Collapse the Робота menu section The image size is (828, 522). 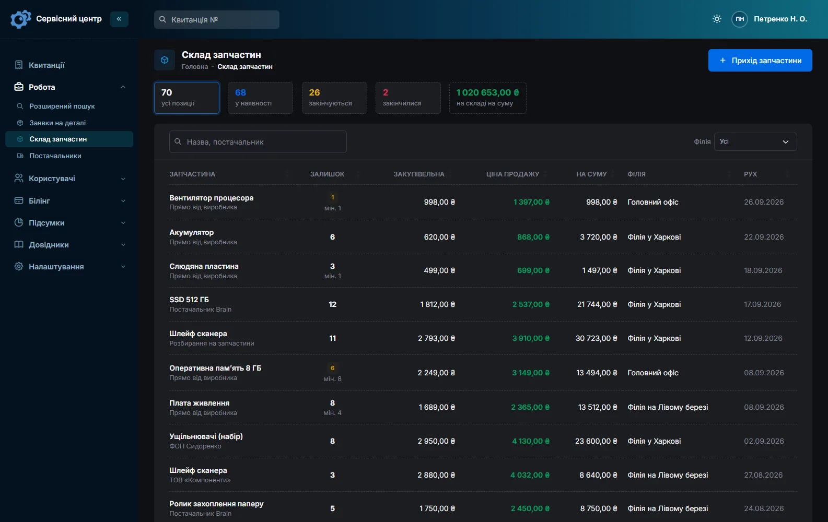(x=123, y=87)
